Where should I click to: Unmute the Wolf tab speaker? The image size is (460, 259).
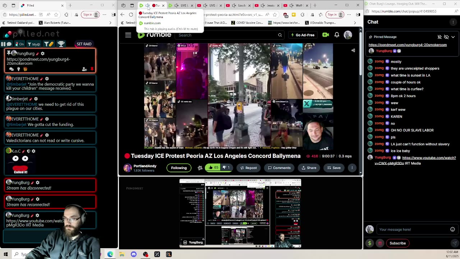(291, 5)
